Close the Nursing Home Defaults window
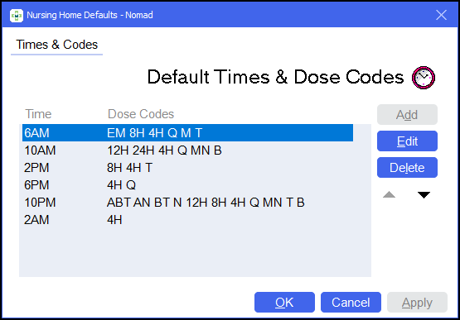460x320 pixels. [441, 15]
